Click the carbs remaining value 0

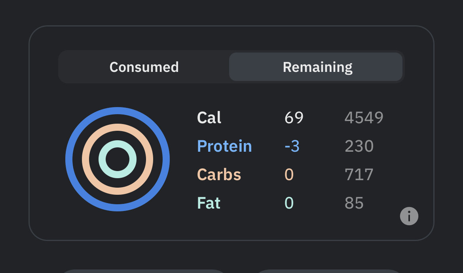[x=289, y=175]
